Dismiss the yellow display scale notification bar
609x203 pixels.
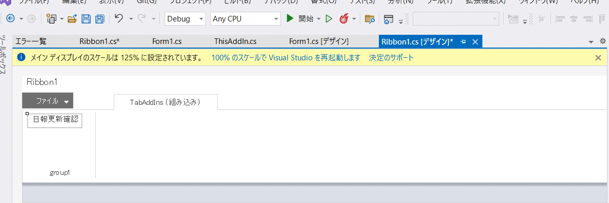click(x=598, y=58)
